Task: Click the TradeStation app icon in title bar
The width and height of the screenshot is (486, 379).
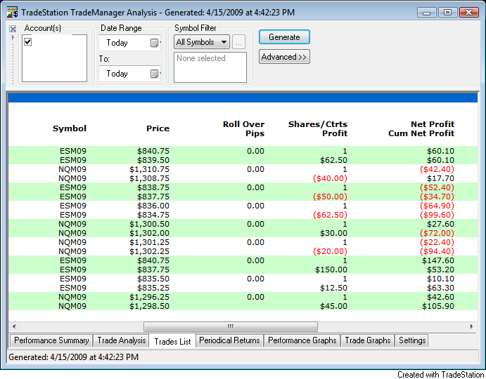Action: 13,13
